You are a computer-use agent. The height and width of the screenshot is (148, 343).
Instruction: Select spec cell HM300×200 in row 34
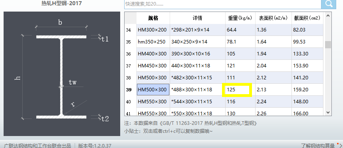pyautogui.click(x=153, y=30)
